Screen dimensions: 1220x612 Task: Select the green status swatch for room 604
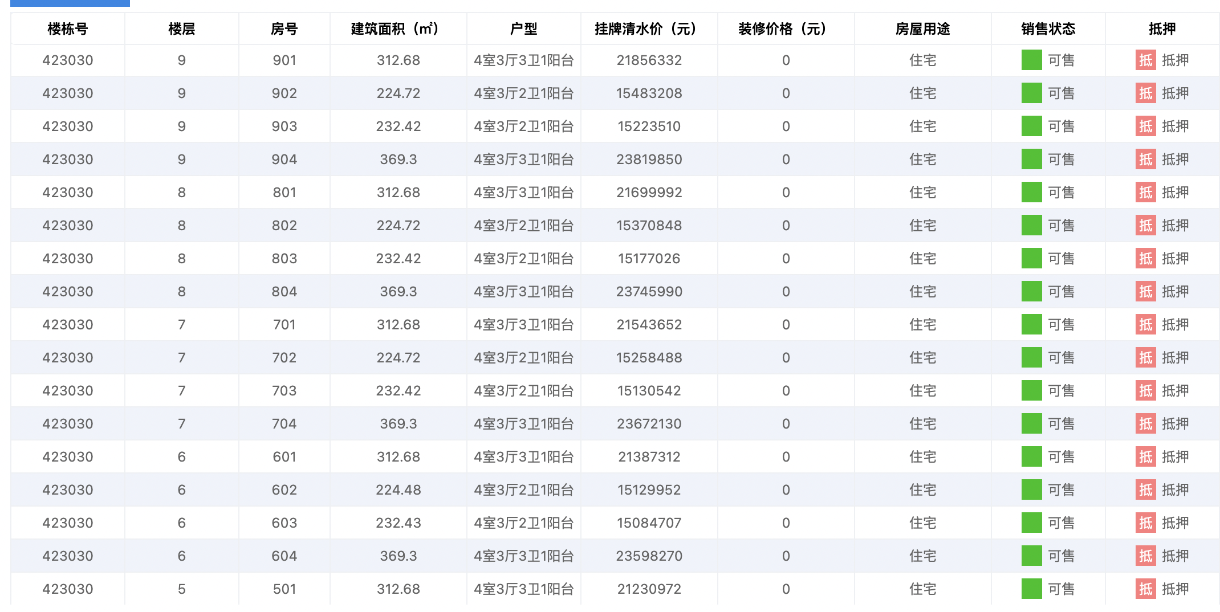[x=1032, y=556]
